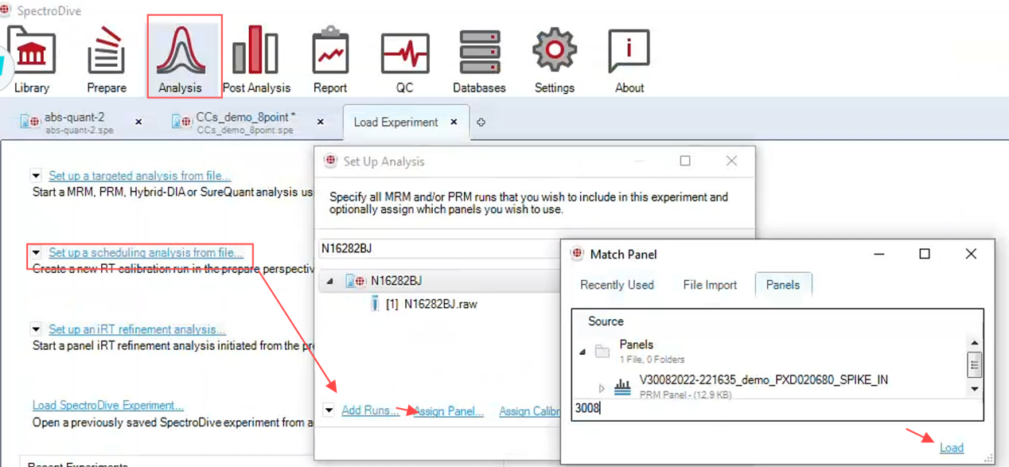The width and height of the screenshot is (1009, 467).
Task: Close the abs-quant-2 tab
Action: 138,122
